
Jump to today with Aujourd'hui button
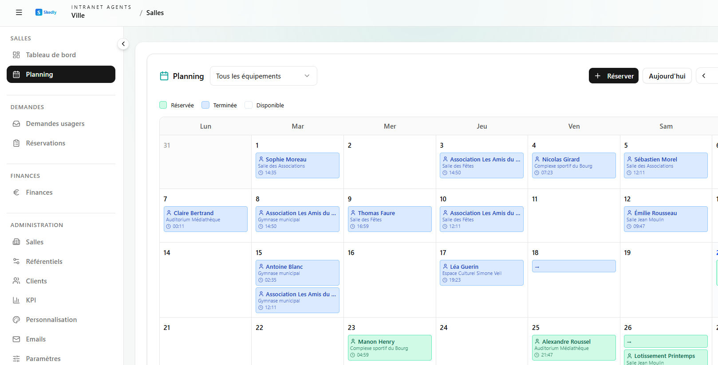pyautogui.click(x=667, y=76)
